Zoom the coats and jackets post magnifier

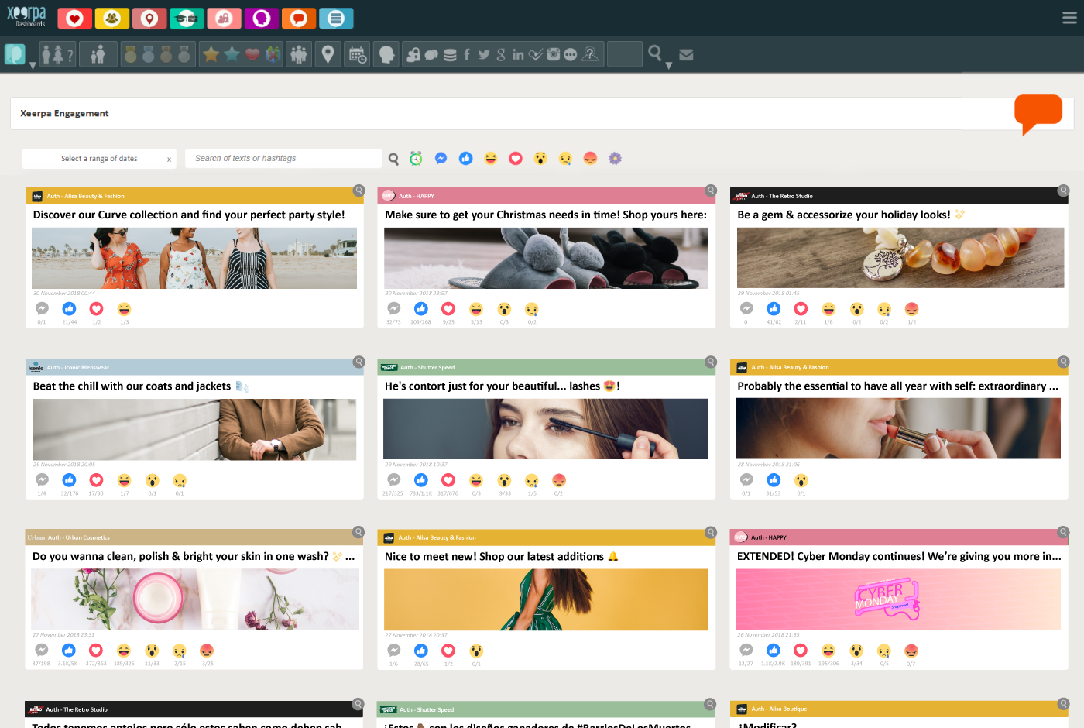358,362
